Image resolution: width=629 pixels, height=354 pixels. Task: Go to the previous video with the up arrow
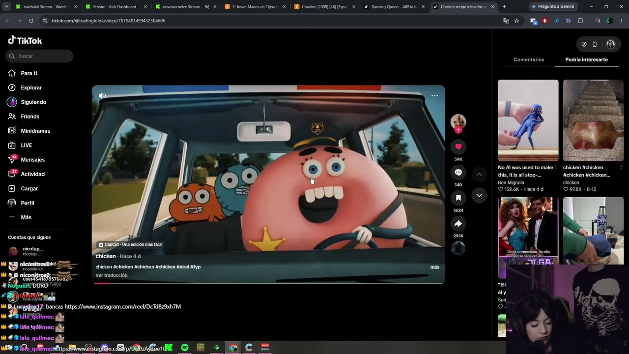pyautogui.click(x=479, y=175)
